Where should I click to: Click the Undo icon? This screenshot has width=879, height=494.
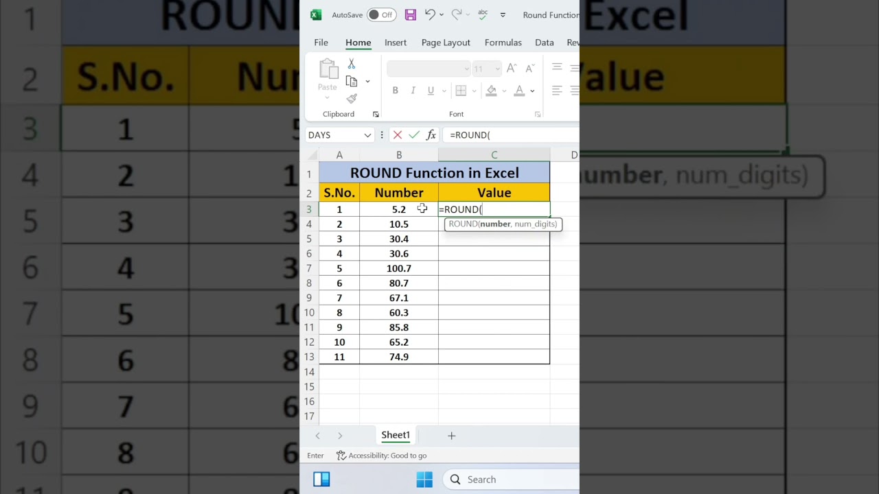pyautogui.click(x=429, y=14)
